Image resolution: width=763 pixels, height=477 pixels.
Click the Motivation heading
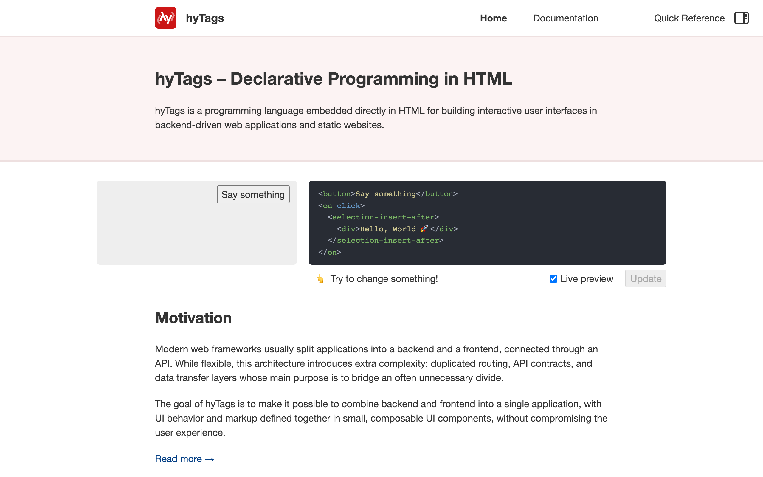pyautogui.click(x=193, y=318)
